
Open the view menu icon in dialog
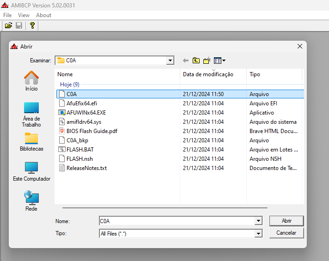pos(219,61)
